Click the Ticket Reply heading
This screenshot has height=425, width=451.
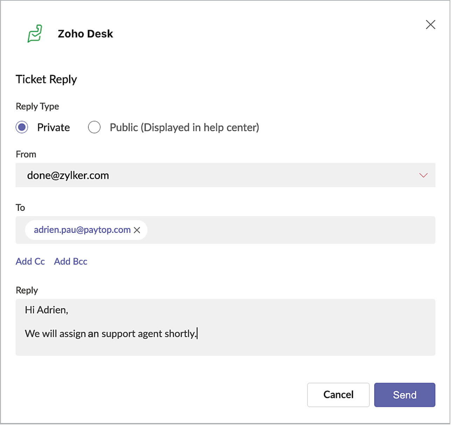[46, 79]
